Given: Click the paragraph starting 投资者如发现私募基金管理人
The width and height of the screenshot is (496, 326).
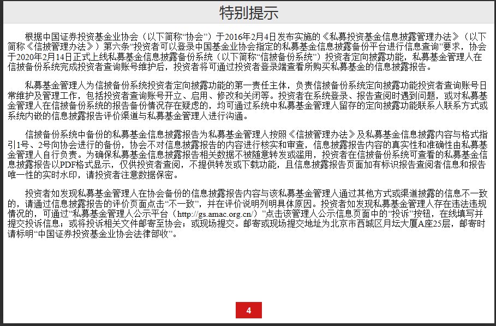Looking at the screenshot, I should [x=248, y=214].
